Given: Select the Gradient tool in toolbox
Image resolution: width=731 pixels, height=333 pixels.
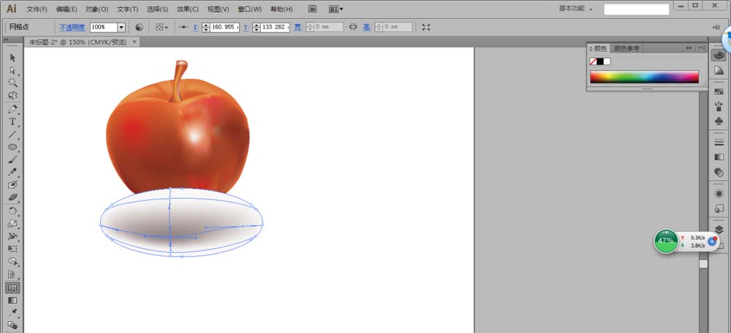Looking at the screenshot, I should (12, 300).
